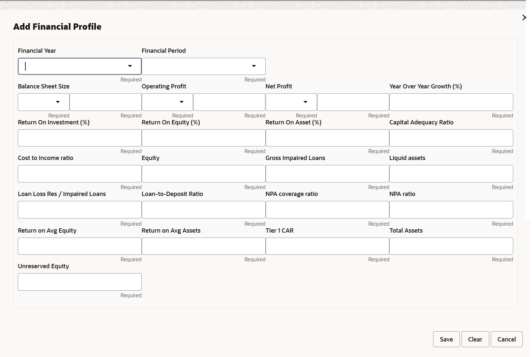Open Operating Profit currency dropdown

point(181,102)
